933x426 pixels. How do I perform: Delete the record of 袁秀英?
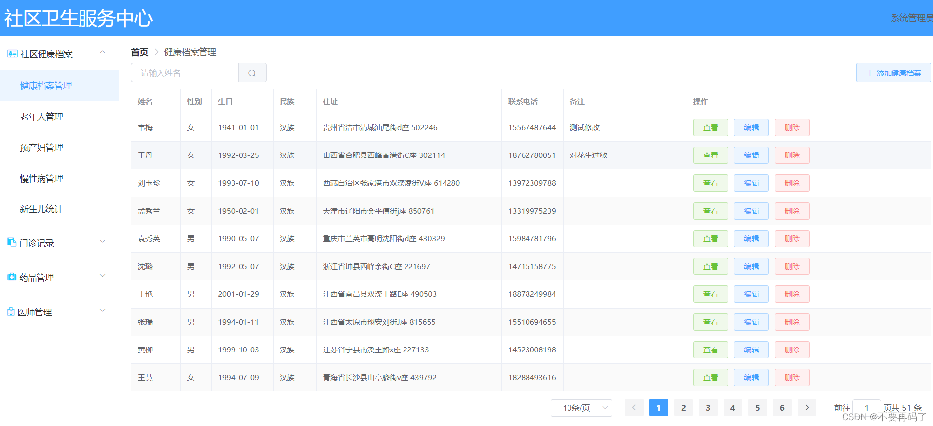[x=792, y=239]
